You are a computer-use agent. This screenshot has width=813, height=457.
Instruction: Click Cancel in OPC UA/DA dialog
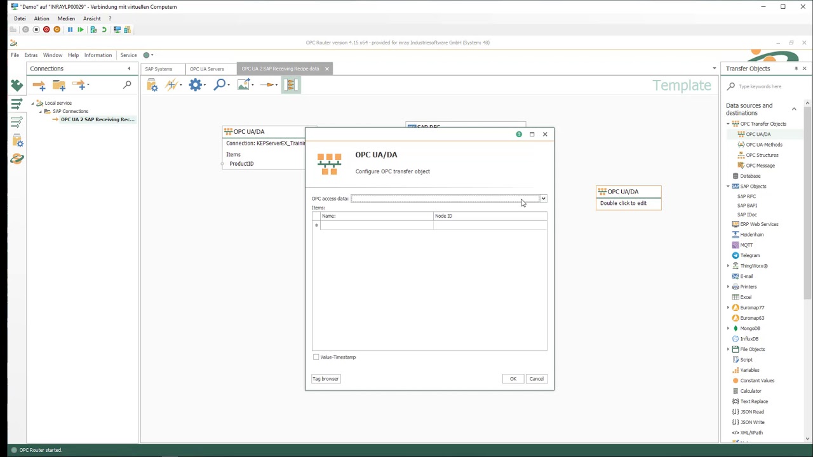click(x=537, y=379)
